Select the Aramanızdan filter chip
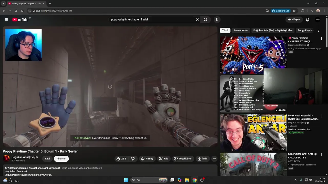Viewport: 328px width, 184px height. click(241, 30)
